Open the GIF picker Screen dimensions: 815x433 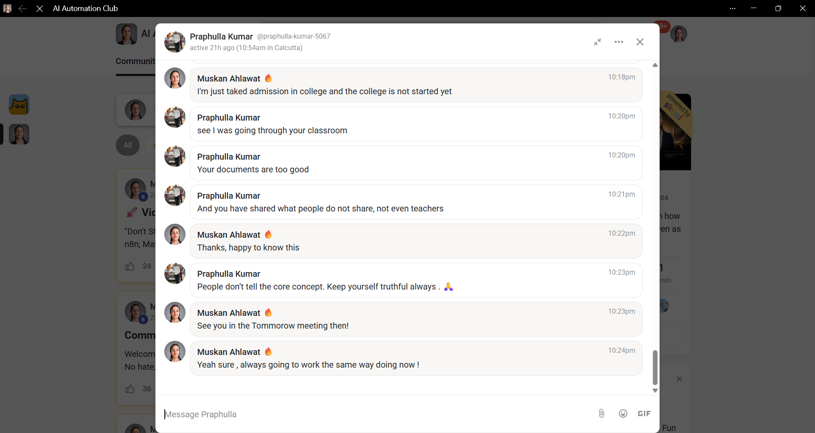(x=644, y=413)
